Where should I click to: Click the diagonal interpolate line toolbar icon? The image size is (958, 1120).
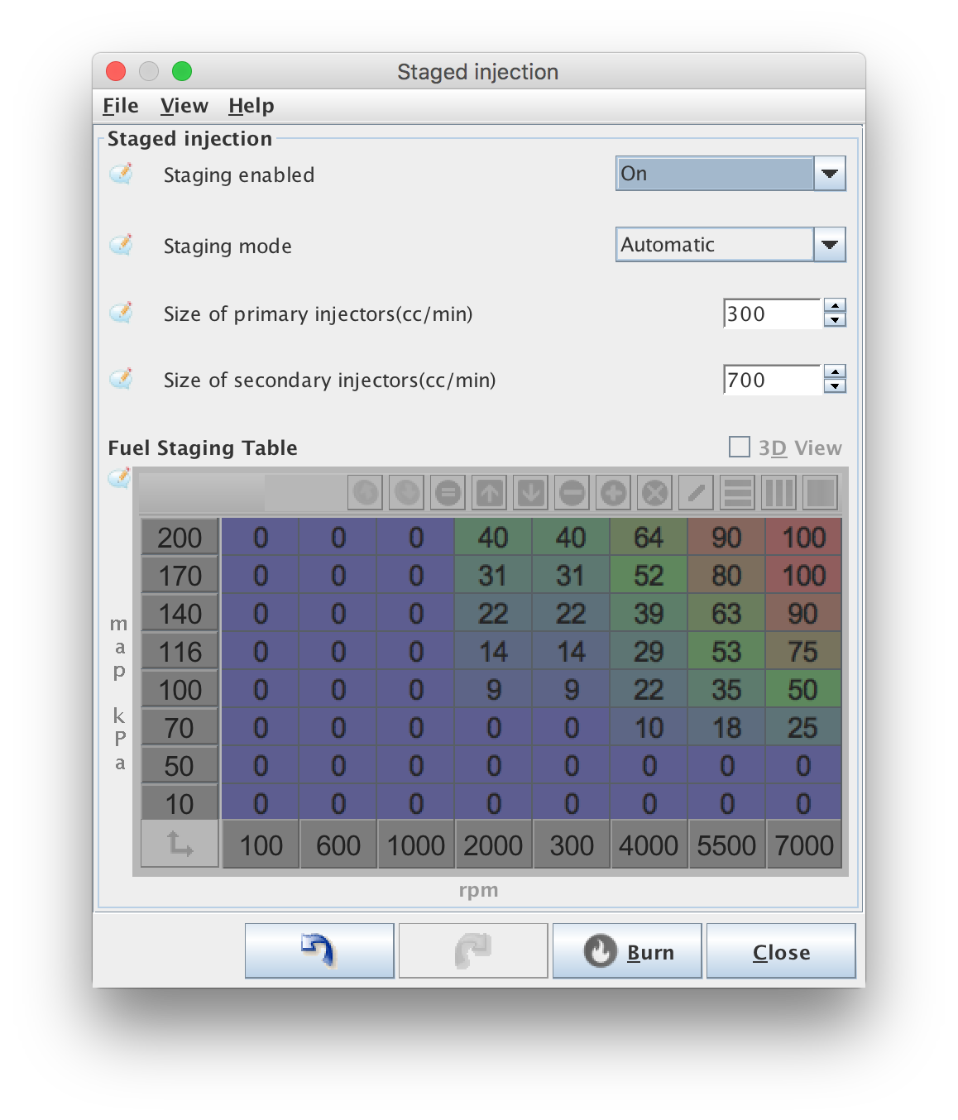click(x=697, y=493)
